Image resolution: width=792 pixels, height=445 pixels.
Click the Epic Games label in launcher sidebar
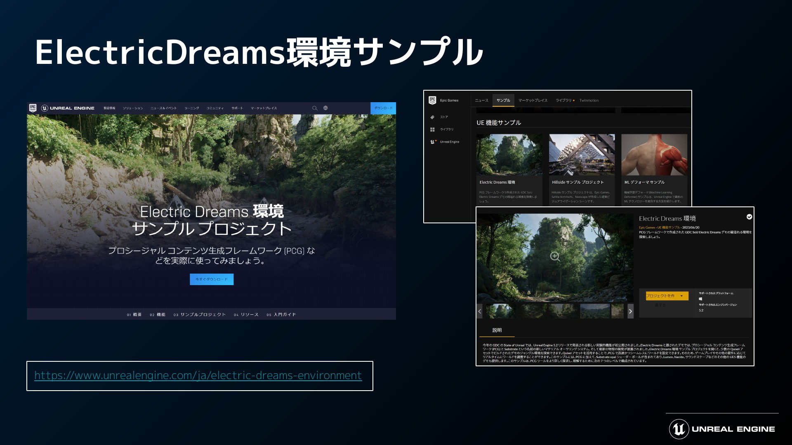(449, 100)
